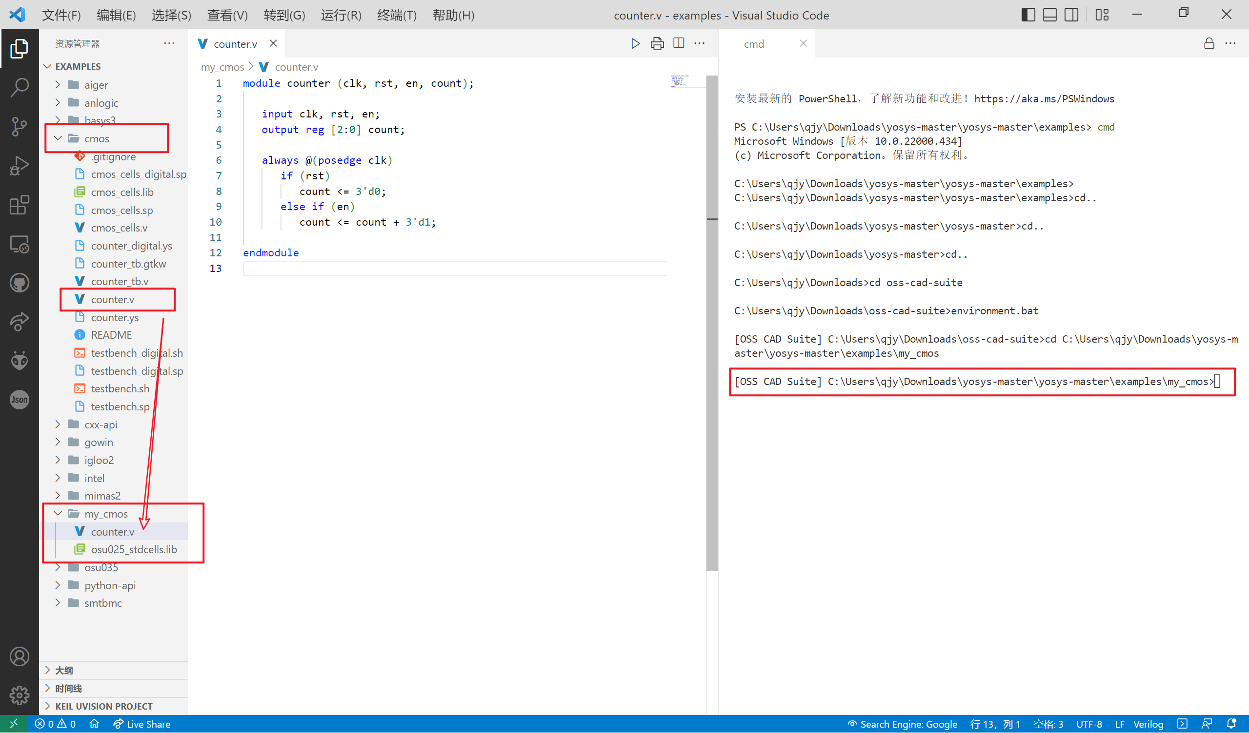This screenshot has height=733, width=1249.
Task: Open remote window indicator in status bar
Action: click(14, 724)
